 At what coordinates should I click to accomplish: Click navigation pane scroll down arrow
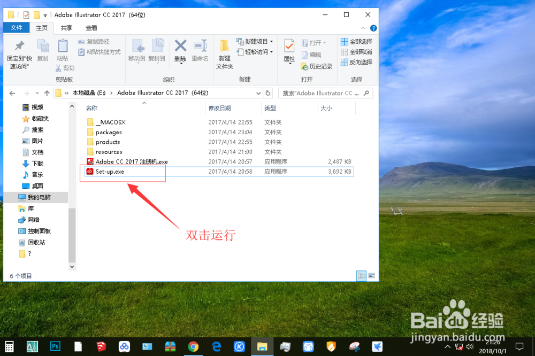click(x=72, y=267)
